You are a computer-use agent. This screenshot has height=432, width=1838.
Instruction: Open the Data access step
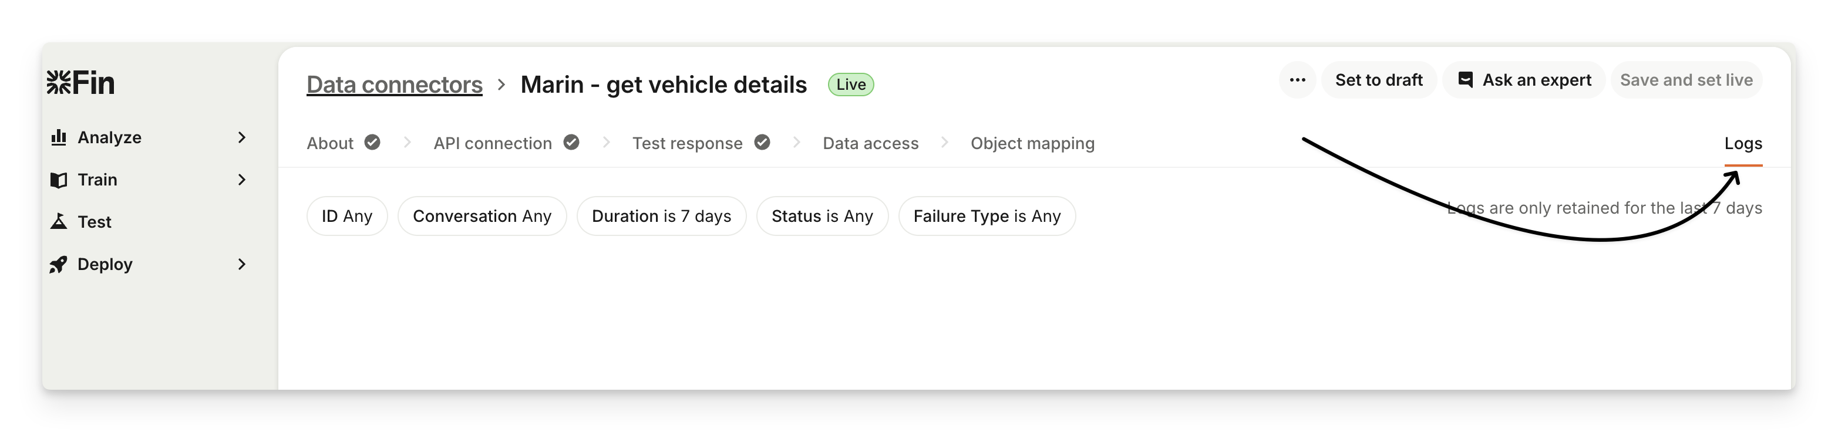click(x=870, y=143)
